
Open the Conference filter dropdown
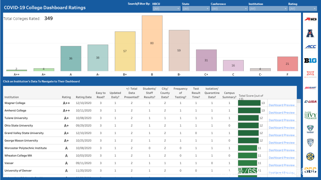coord(229,9)
